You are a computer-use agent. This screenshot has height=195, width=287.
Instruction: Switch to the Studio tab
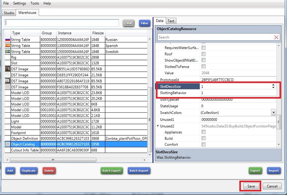[x=9, y=13]
